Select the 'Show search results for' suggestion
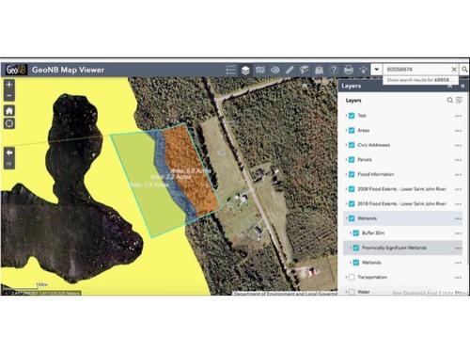470x353 pixels. (x=420, y=80)
